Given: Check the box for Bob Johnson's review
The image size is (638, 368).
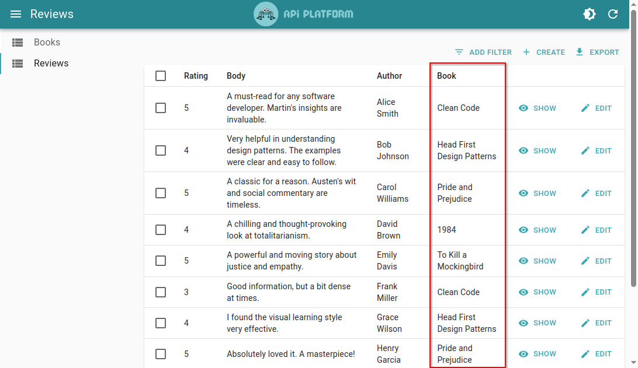Looking at the screenshot, I should 161,150.
